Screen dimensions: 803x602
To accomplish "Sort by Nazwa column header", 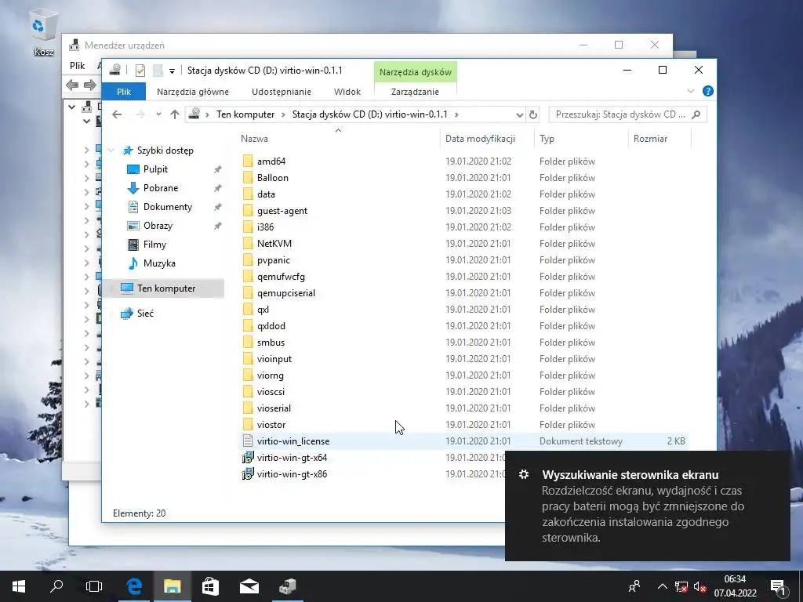I will [x=338, y=139].
